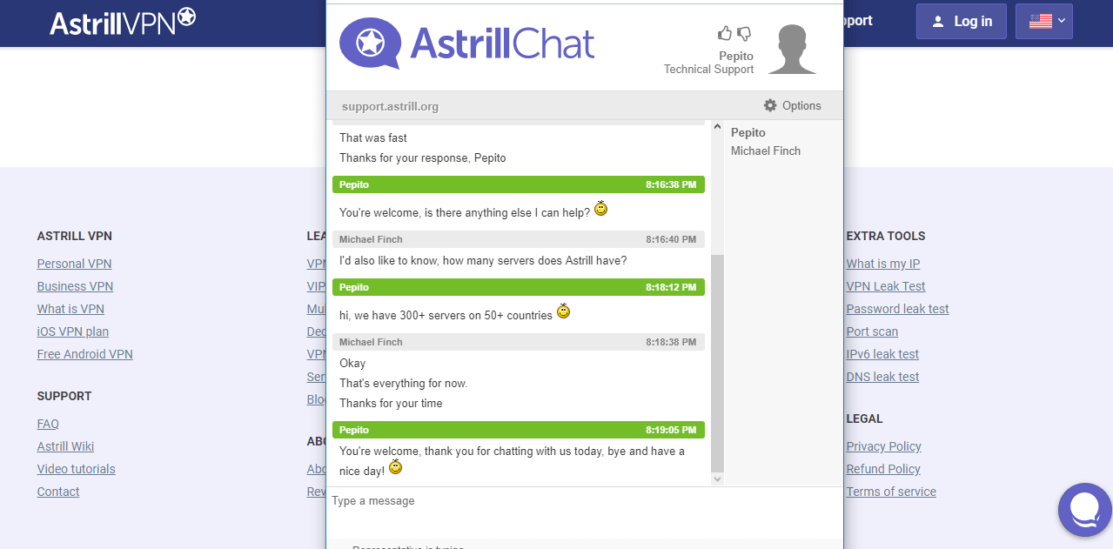This screenshot has height=549, width=1113.
Task: Open the VPN Leak Test link
Action: coord(886,286)
